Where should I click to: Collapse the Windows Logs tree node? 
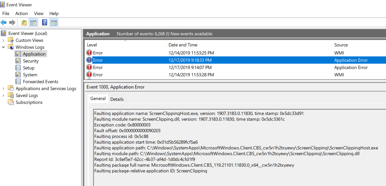pos(3,47)
